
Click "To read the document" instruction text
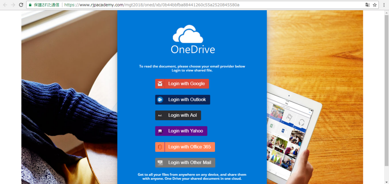click(x=192, y=66)
